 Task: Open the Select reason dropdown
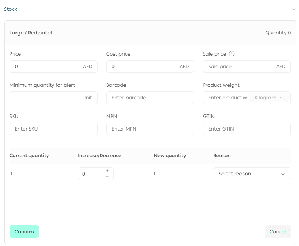click(x=252, y=174)
